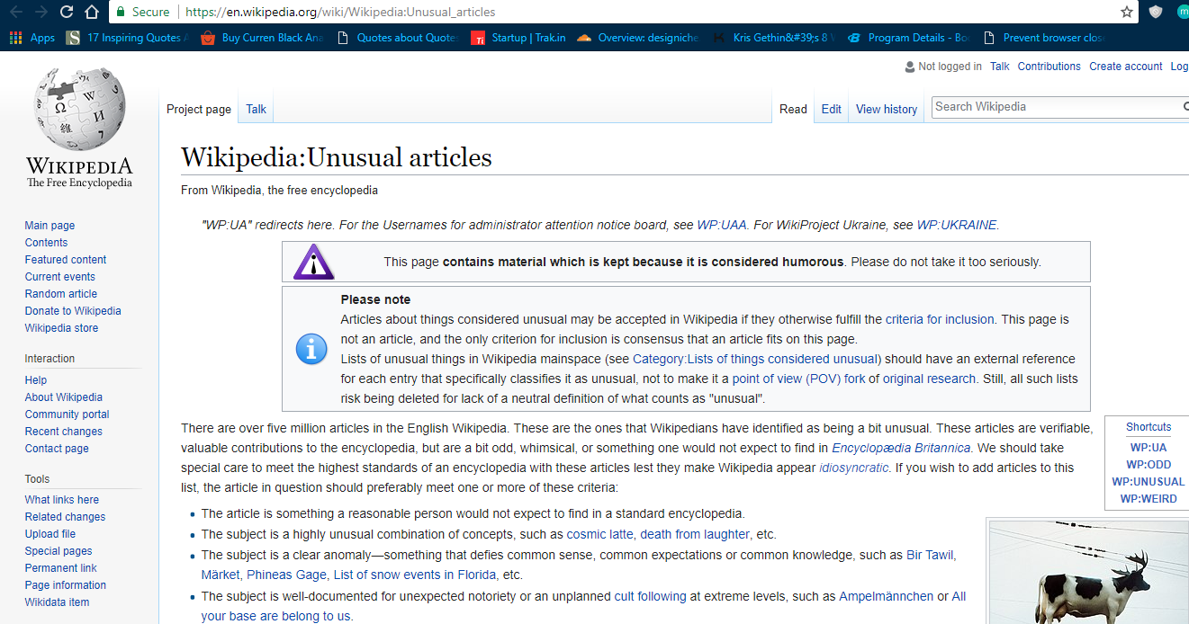This screenshot has width=1189, height=624.
Task: Click the blue information circle icon
Action: (311, 349)
